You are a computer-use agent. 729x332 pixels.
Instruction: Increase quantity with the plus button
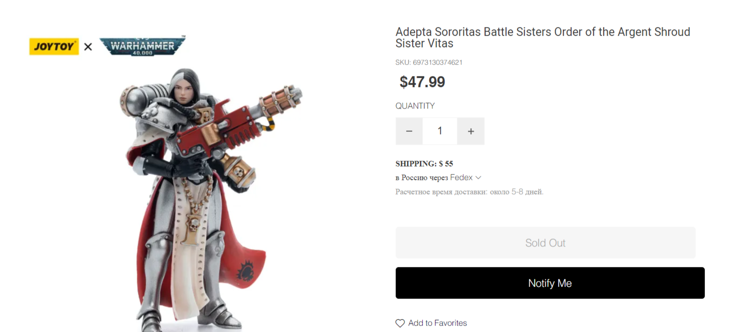point(471,131)
